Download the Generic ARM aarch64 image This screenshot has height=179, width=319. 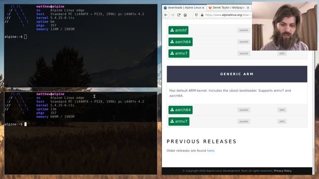click(180, 110)
